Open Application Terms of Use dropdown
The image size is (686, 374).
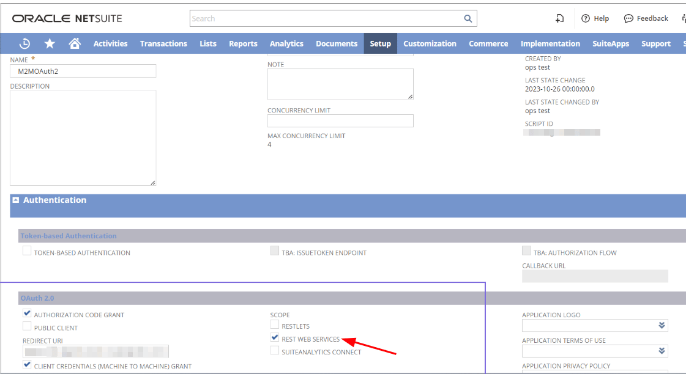pos(662,351)
